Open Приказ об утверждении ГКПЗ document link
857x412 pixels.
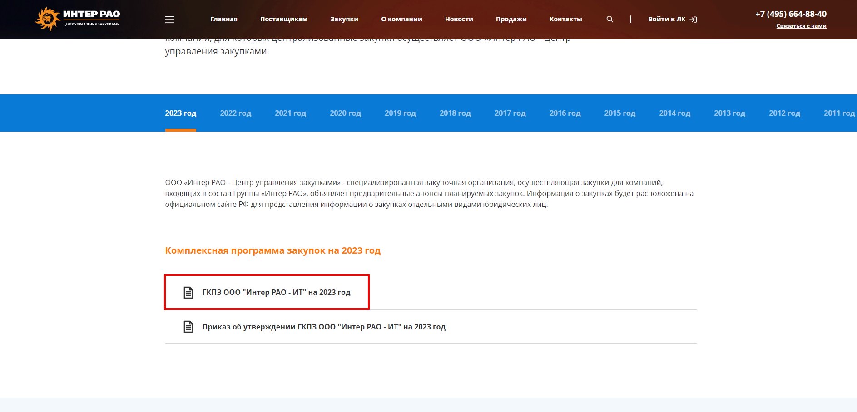[x=324, y=327]
